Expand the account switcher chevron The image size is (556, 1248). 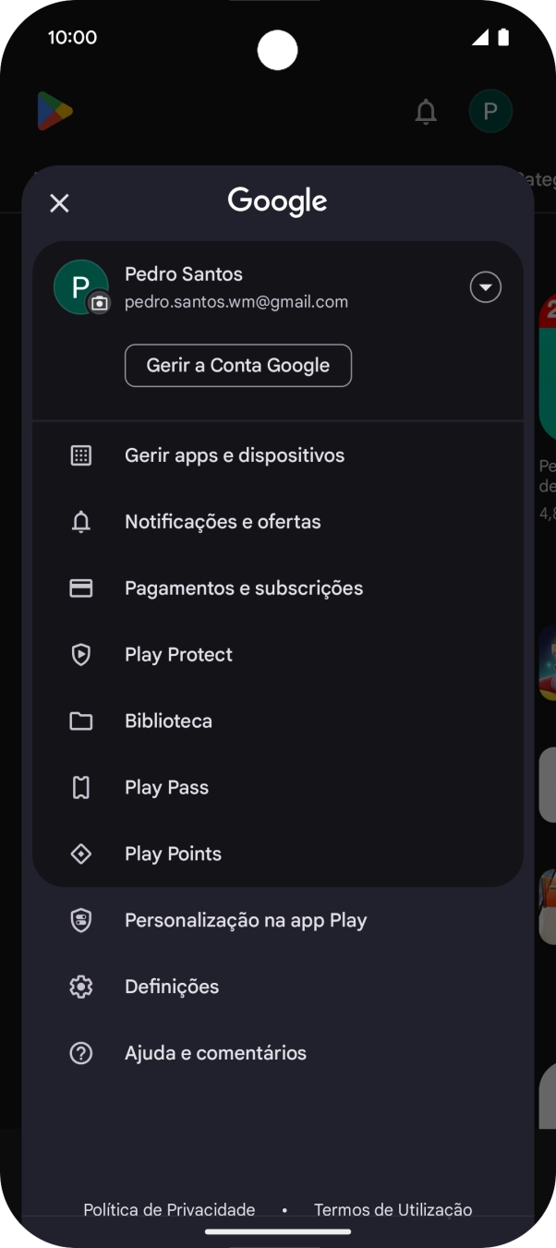485,287
